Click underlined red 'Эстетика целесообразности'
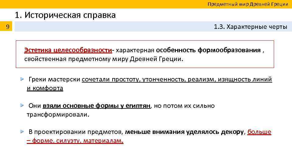The width and height of the screenshot is (292, 164). coord(68,50)
